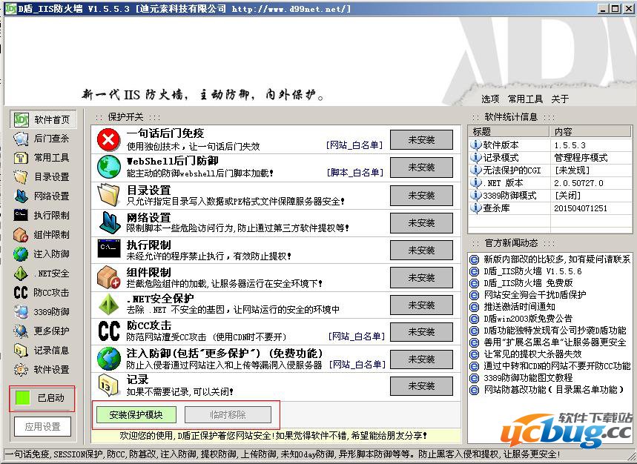
Task: Open the 常用工具 top menu
Action: pyautogui.click(x=525, y=99)
